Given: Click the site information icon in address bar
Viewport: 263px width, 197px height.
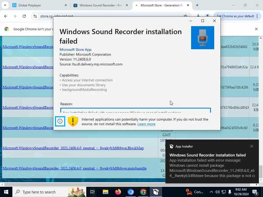Looking at the screenshot, I should point(35,16).
